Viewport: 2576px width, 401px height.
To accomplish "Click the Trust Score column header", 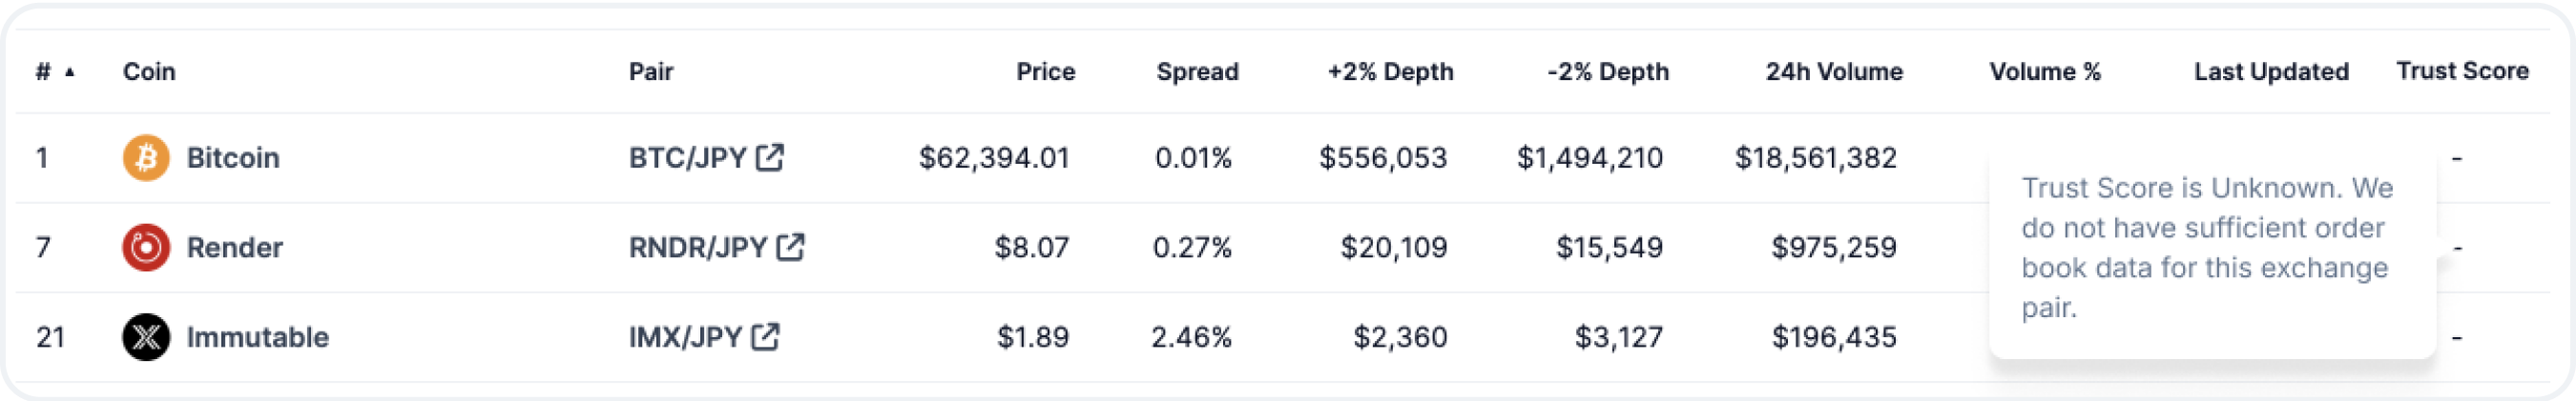I will pyautogui.click(x=2462, y=70).
